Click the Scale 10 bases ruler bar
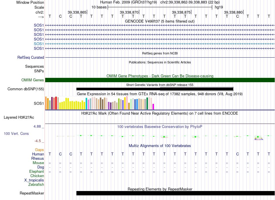The image size is (275, 200). (160, 7)
